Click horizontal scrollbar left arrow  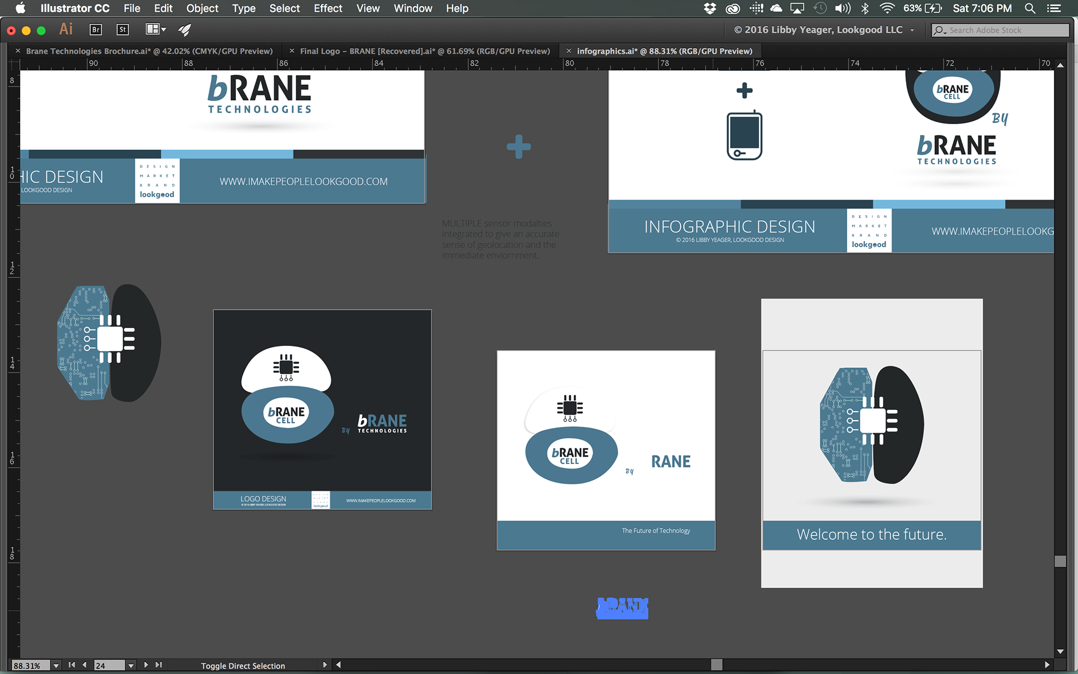pos(339,665)
